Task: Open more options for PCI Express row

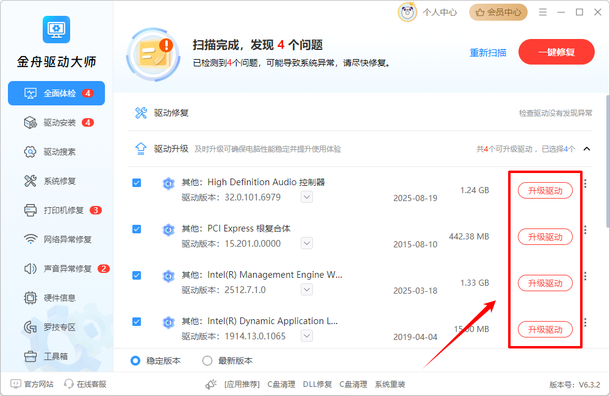Action: pos(586,230)
